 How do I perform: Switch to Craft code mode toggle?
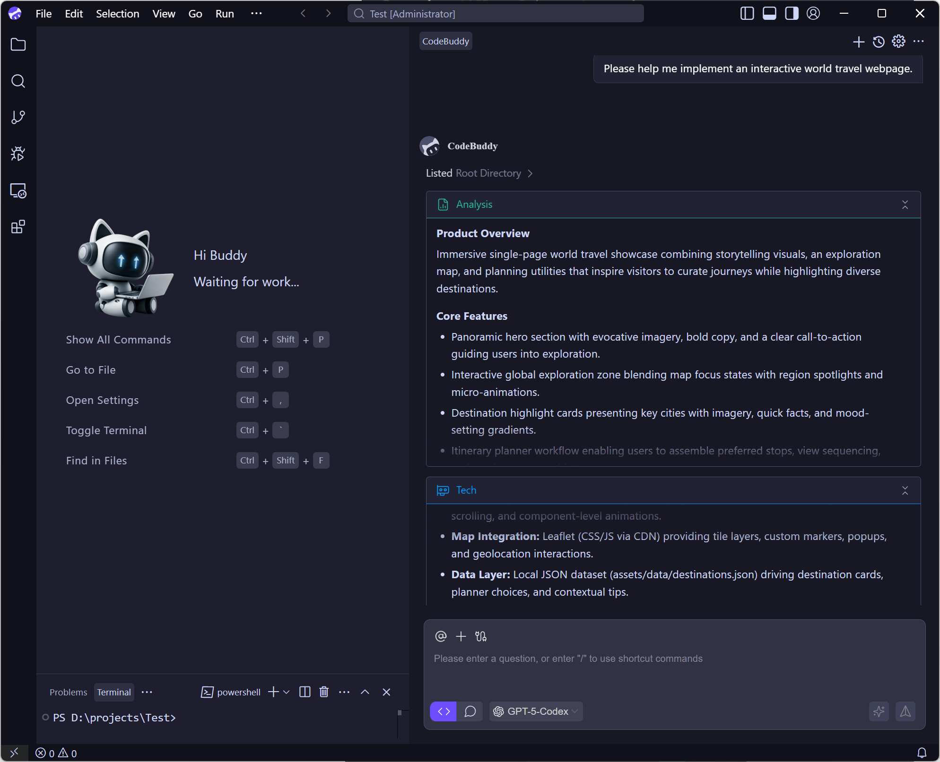(444, 711)
